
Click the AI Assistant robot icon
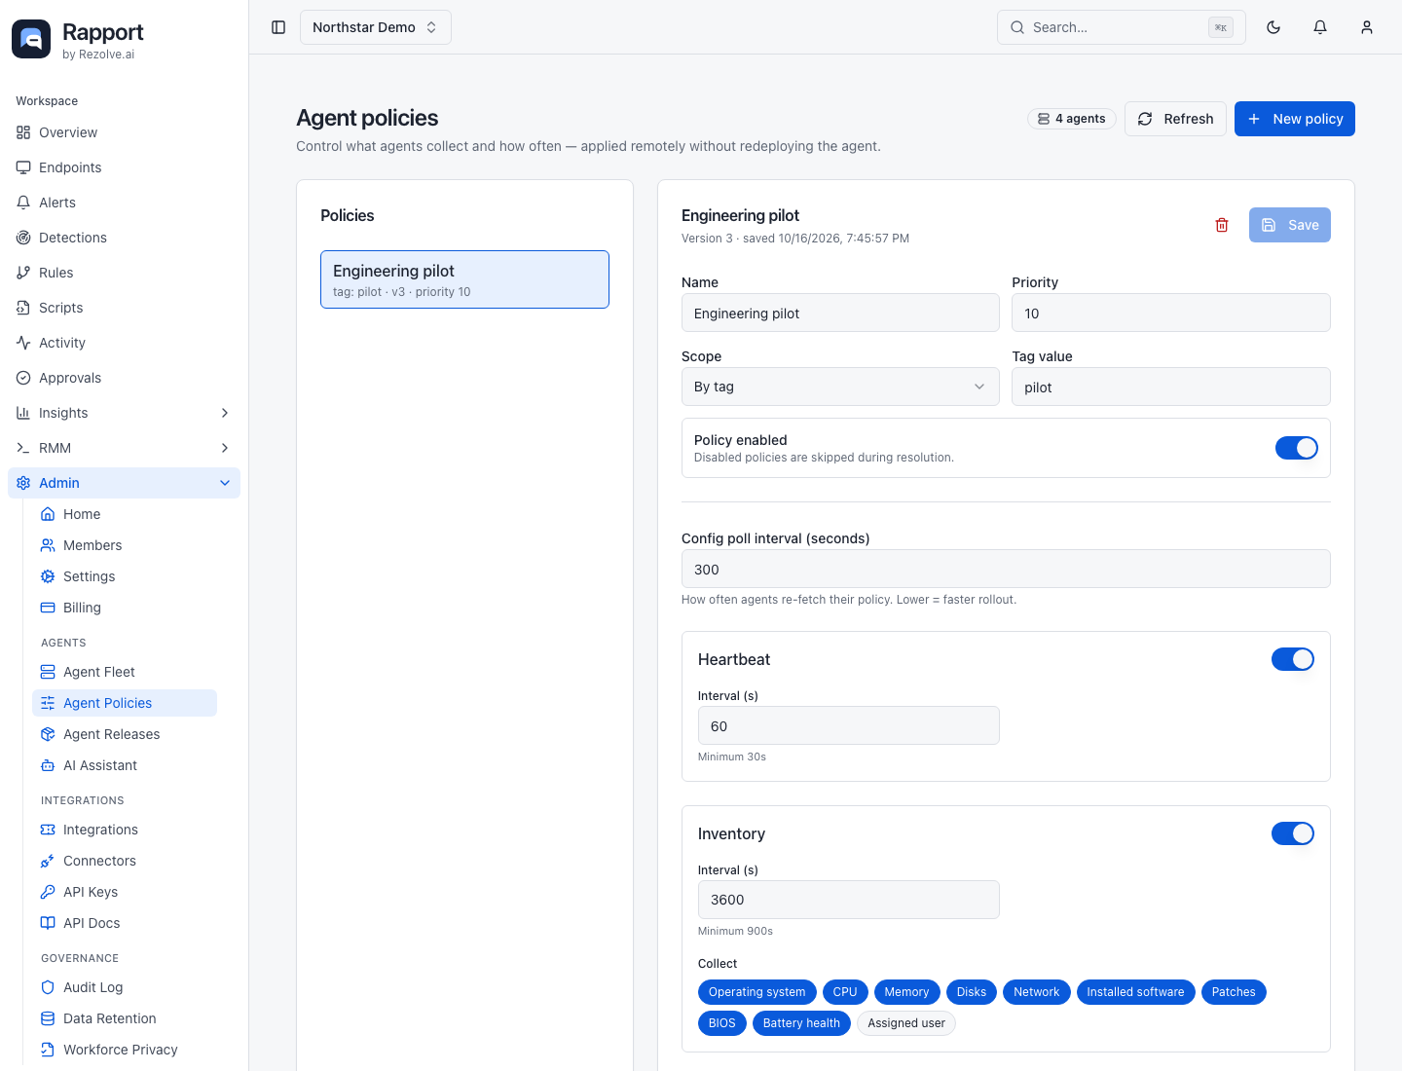(x=48, y=765)
